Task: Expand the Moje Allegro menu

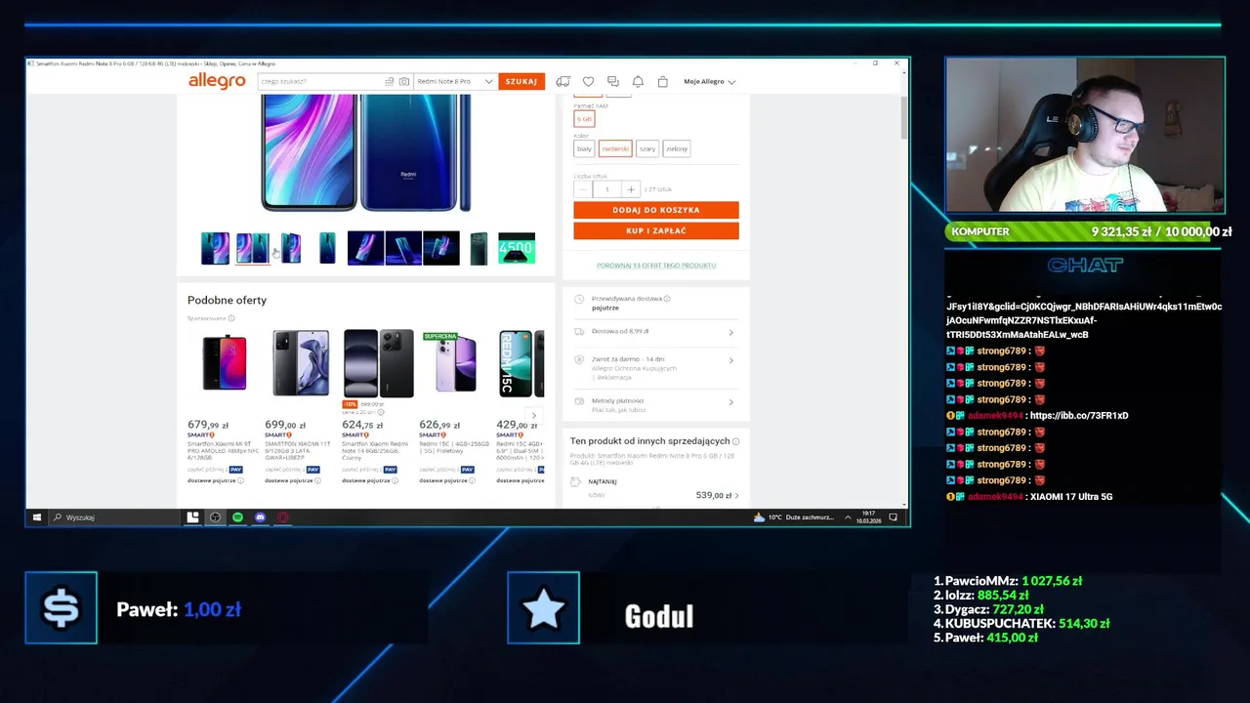Action: click(709, 82)
